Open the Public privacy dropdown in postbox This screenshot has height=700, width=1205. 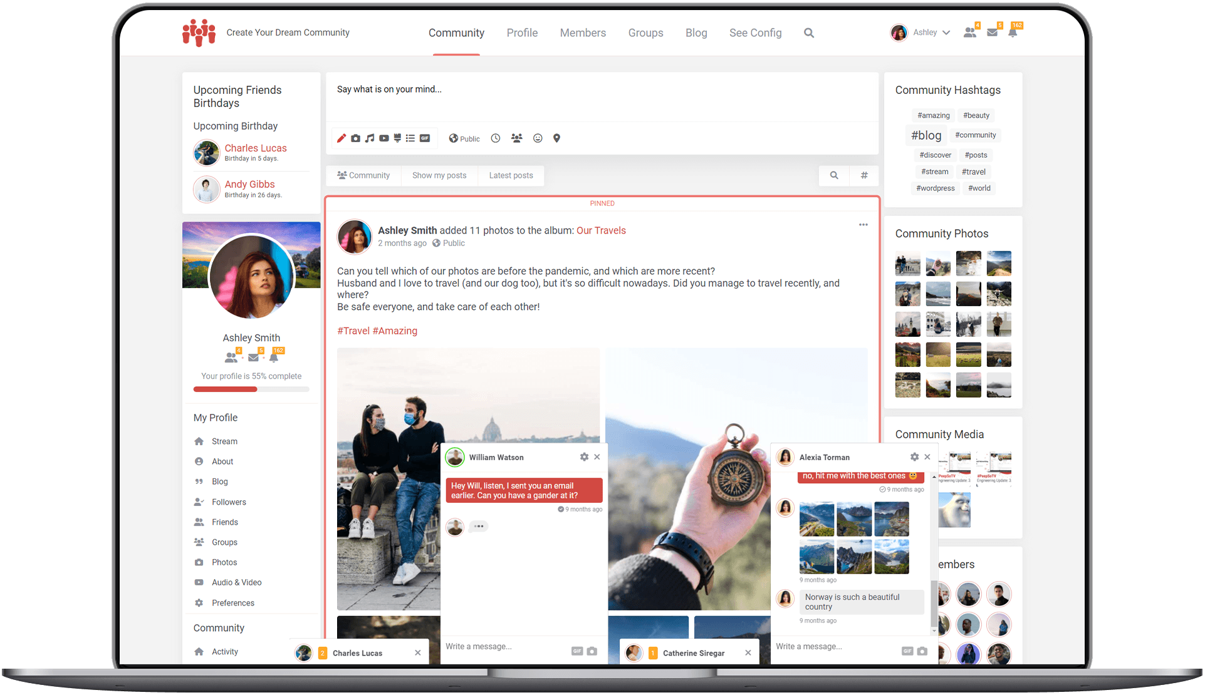click(x=464, y=138)
